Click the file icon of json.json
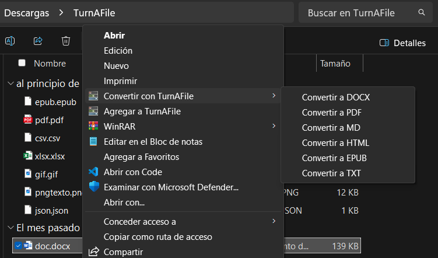Viewport: 438px width, 258px height. click(27, 210)
